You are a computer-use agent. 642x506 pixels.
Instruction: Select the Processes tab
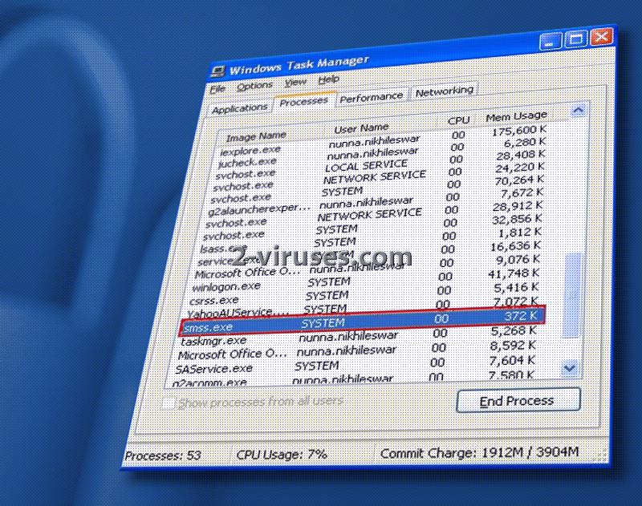304,102
